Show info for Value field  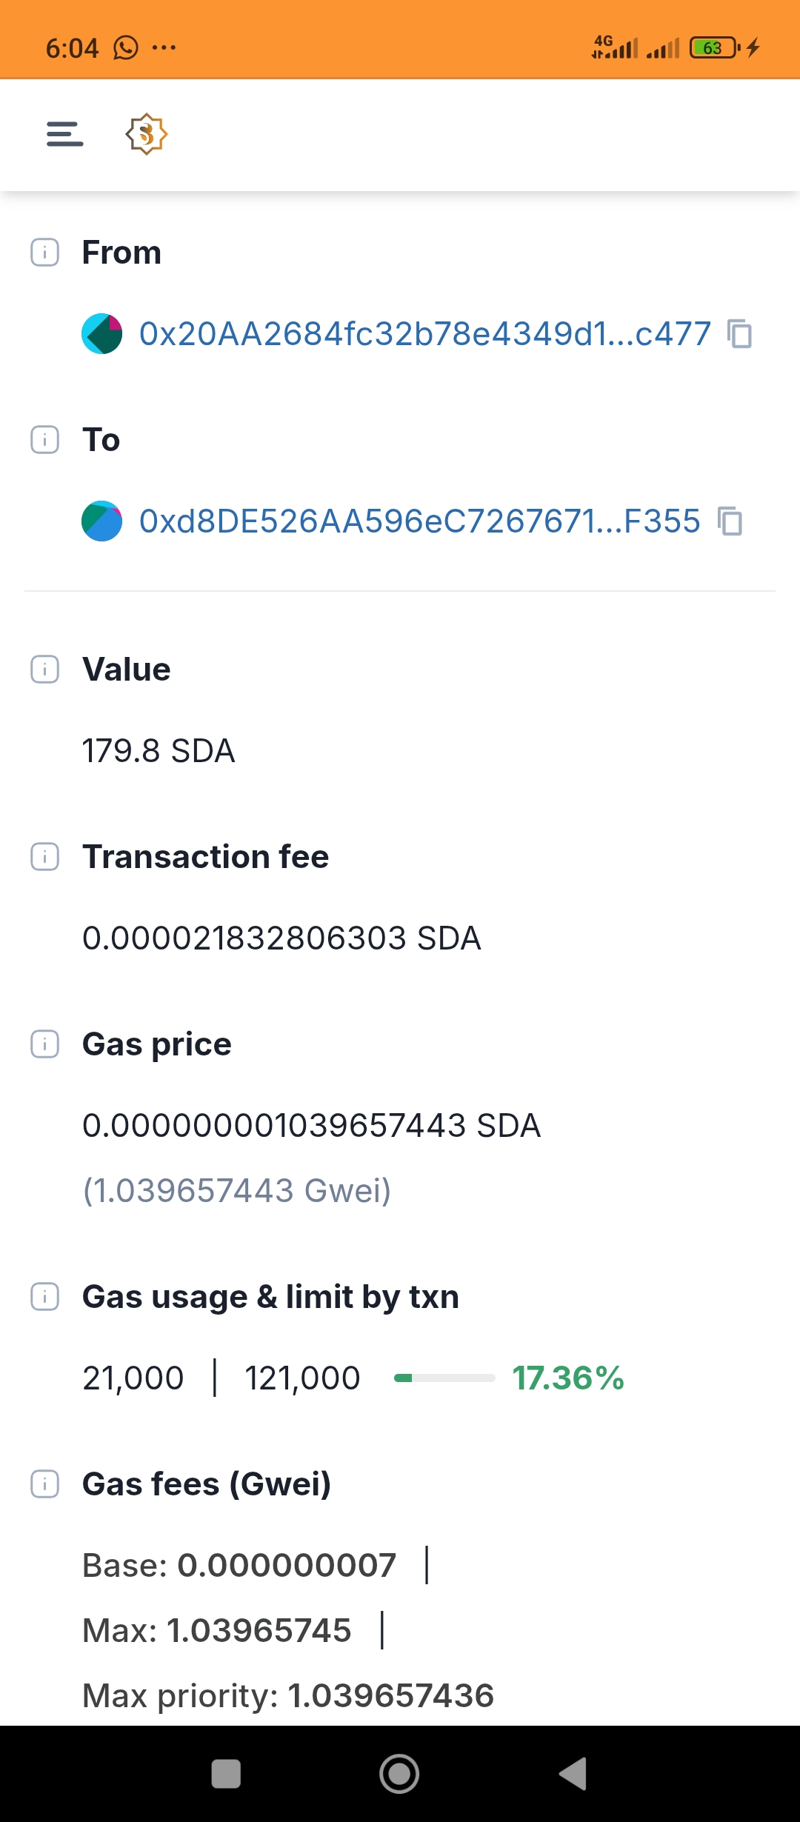click(44, 670)
